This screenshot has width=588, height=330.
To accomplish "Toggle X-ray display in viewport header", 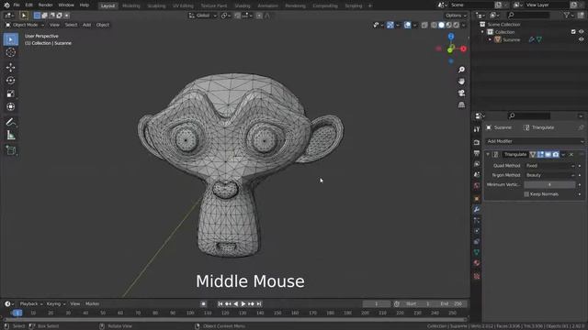I will pyautogui.click(x=424, y=25).
